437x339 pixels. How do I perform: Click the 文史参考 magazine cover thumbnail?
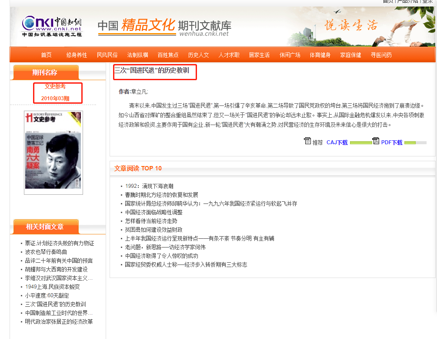(x=53, y=153)
